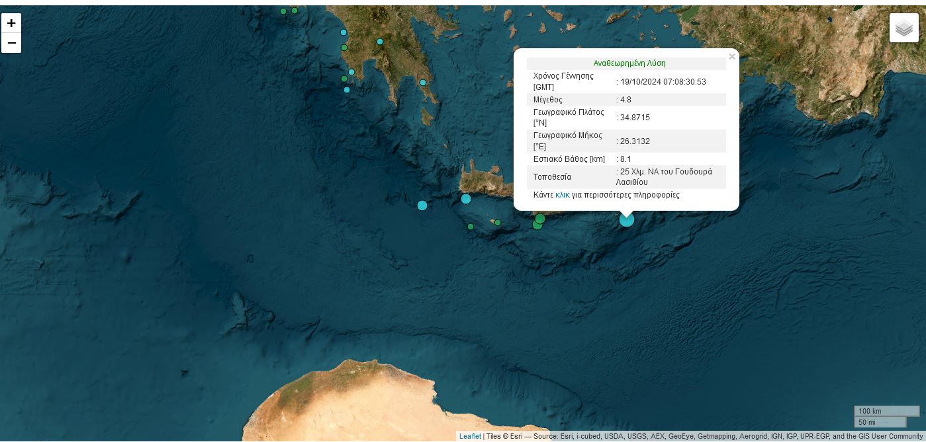Click the 'Αναθεωρημένη Λύση' popup header
The height and width of the screenshot is (442, 926).
(629, 63)
